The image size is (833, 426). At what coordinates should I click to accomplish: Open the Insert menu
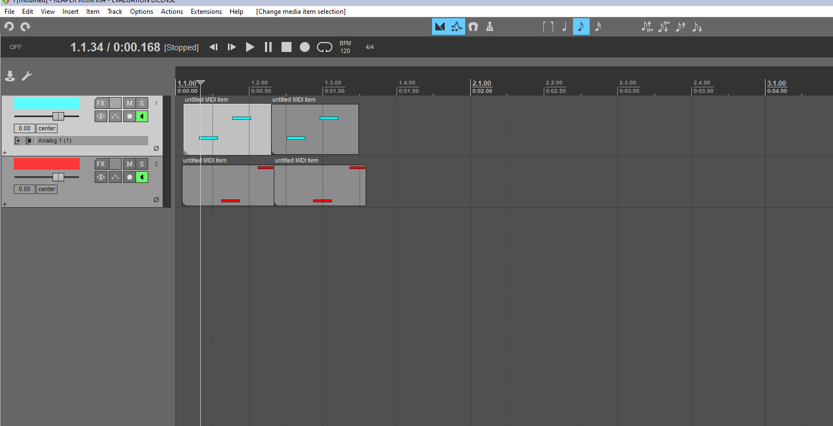point(70,11)
